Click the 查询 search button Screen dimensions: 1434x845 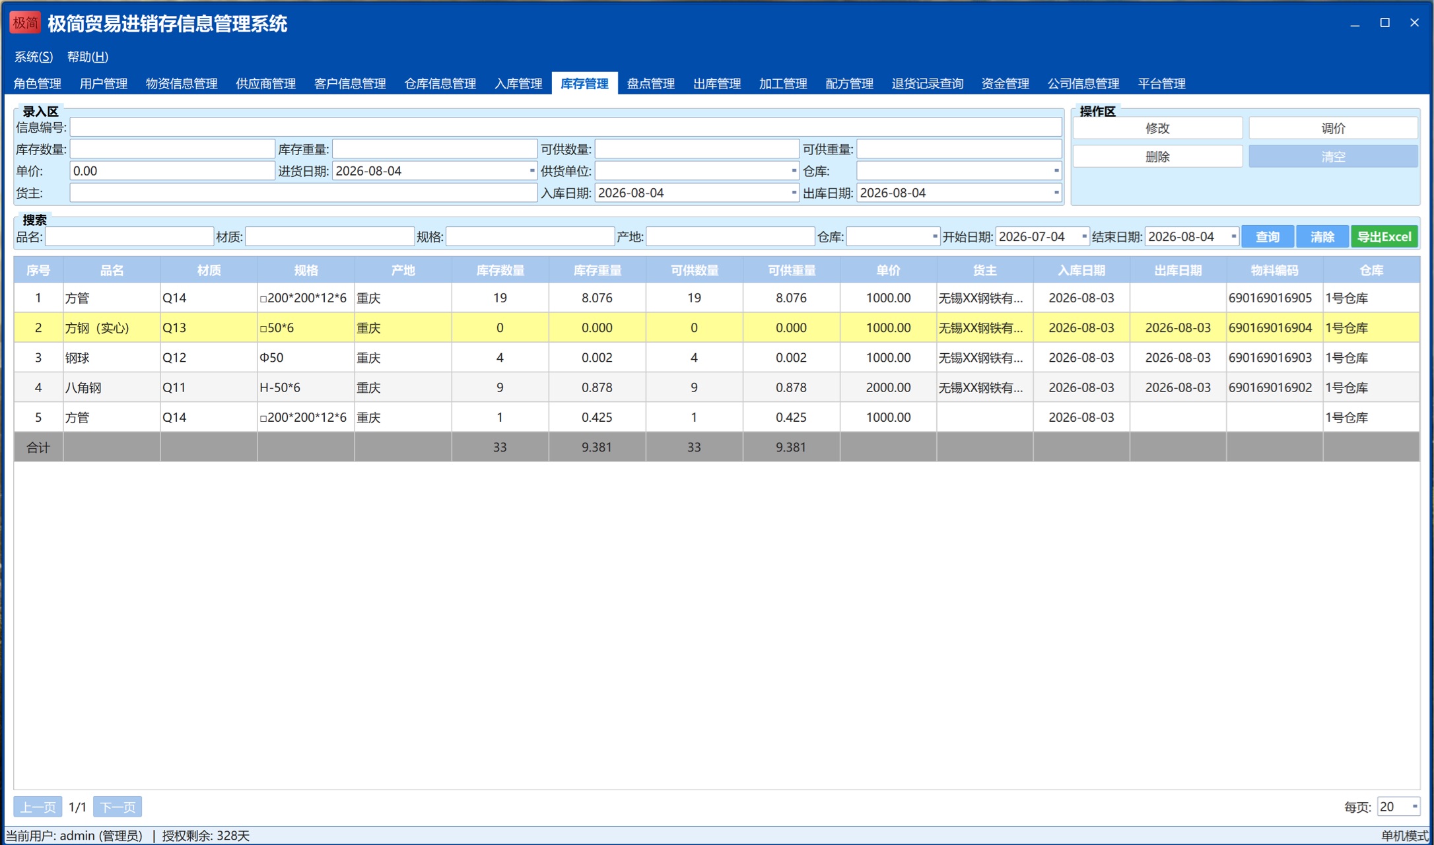(x=1268, y=236)
